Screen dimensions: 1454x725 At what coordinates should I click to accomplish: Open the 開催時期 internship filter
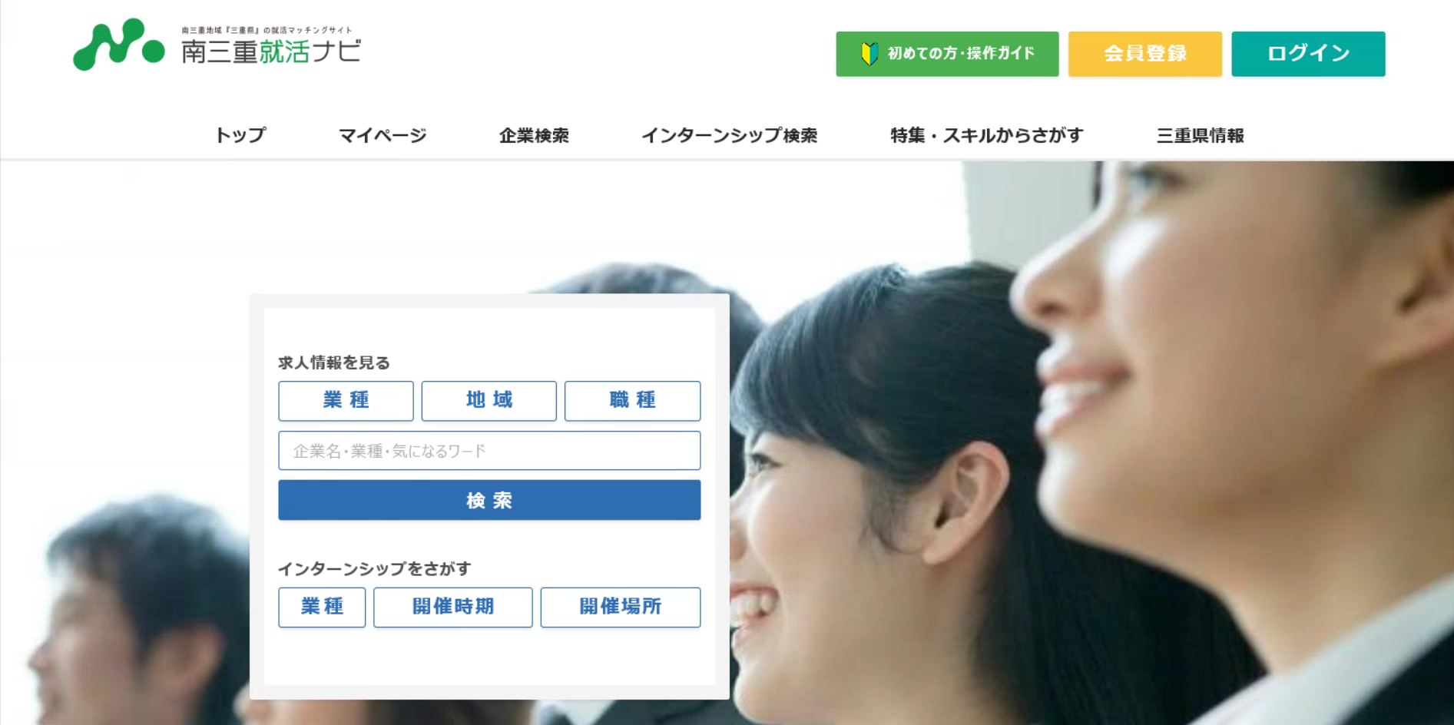pos(452,607)
